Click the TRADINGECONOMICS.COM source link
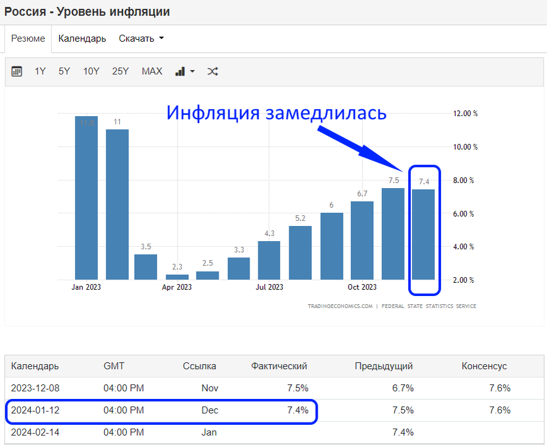The width and height of the screenshot is (547, 445). tap(340, 306)
